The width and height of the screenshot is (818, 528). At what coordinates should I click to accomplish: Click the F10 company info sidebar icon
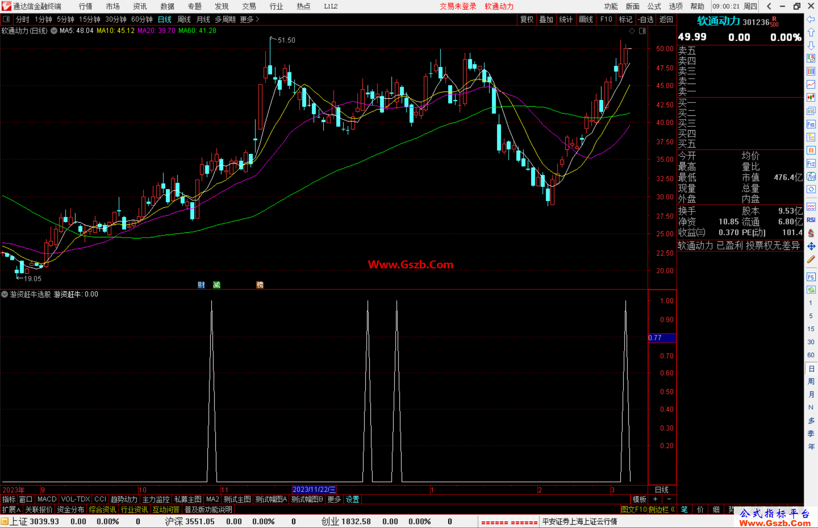click(811, 124)
